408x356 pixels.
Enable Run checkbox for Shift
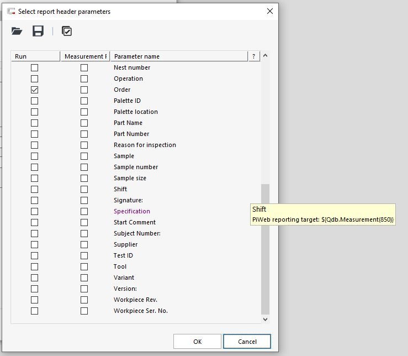click(x=35, y=189)
